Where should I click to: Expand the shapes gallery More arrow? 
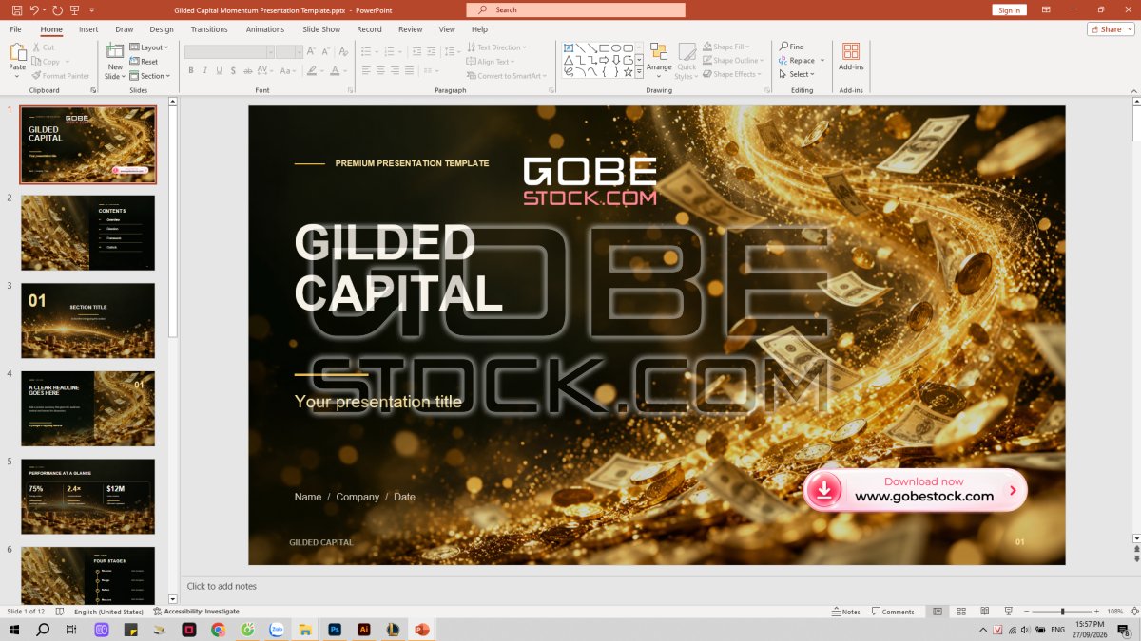coord(640,70)
